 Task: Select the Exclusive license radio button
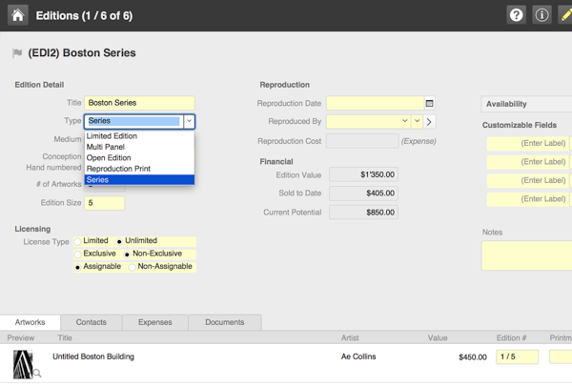click(79, 255)
